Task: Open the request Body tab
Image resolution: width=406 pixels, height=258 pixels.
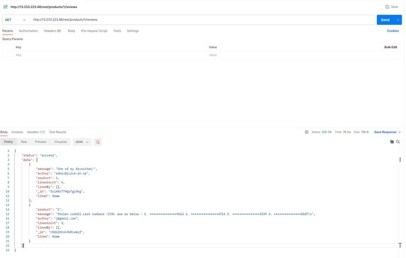Action: pyautogui.click(x=71, y=31)
